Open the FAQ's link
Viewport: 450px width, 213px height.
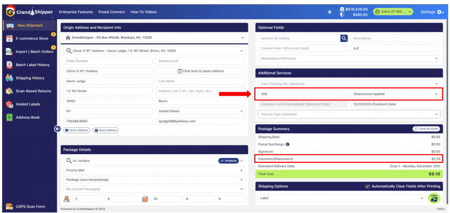coord(441,209)
